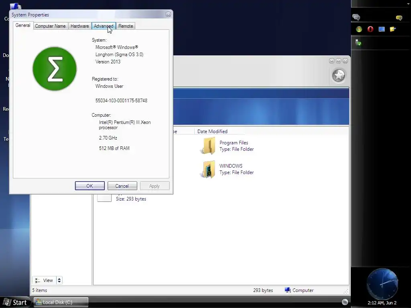
Task: Click the View button in Explorer
Action: (x=44, y=280)
